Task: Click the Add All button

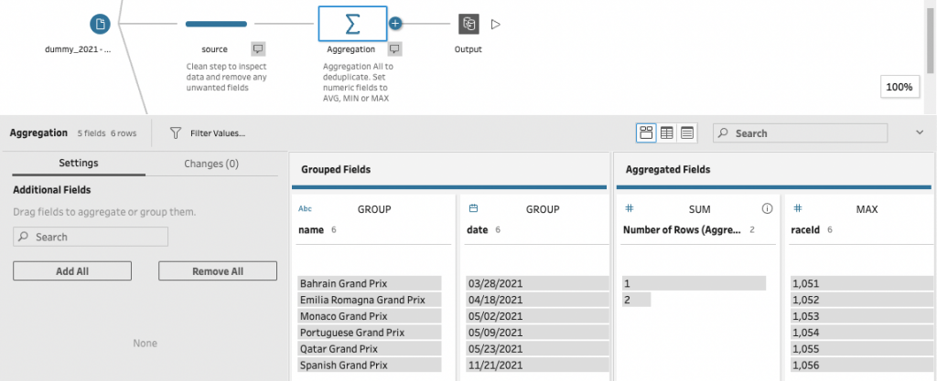Action: (72, 271)
